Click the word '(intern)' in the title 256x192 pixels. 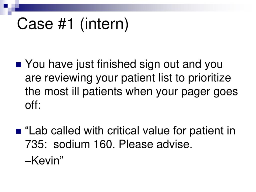(104, 24)
